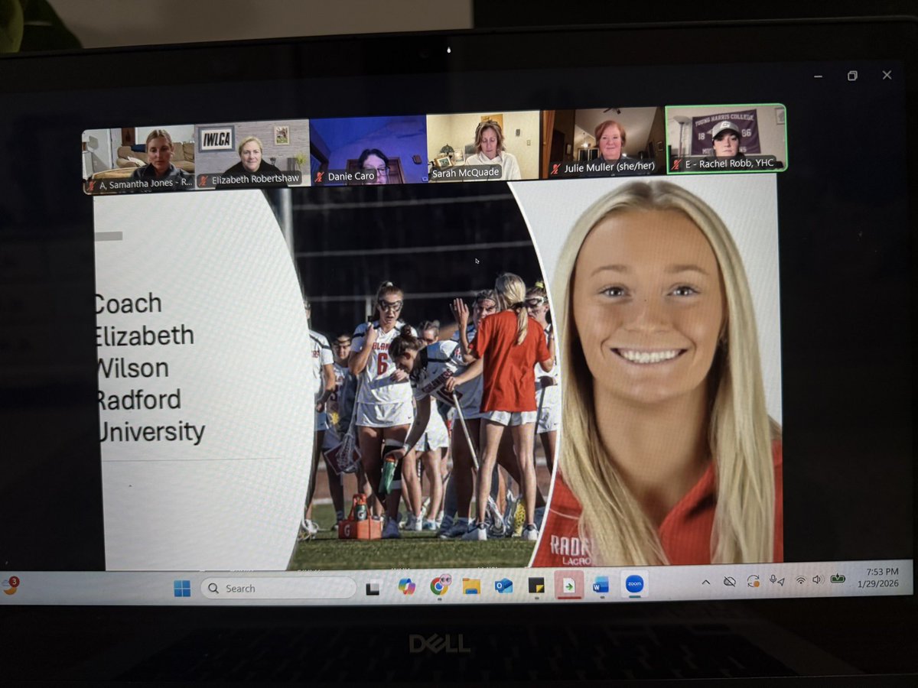
Task: Expand hidden icons with the tray chevron
Action: pos(705,582)
